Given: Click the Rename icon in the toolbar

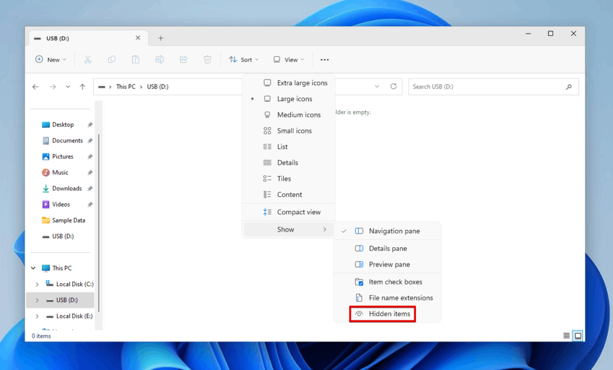Looking at the screenshot, I should point(159,59).
